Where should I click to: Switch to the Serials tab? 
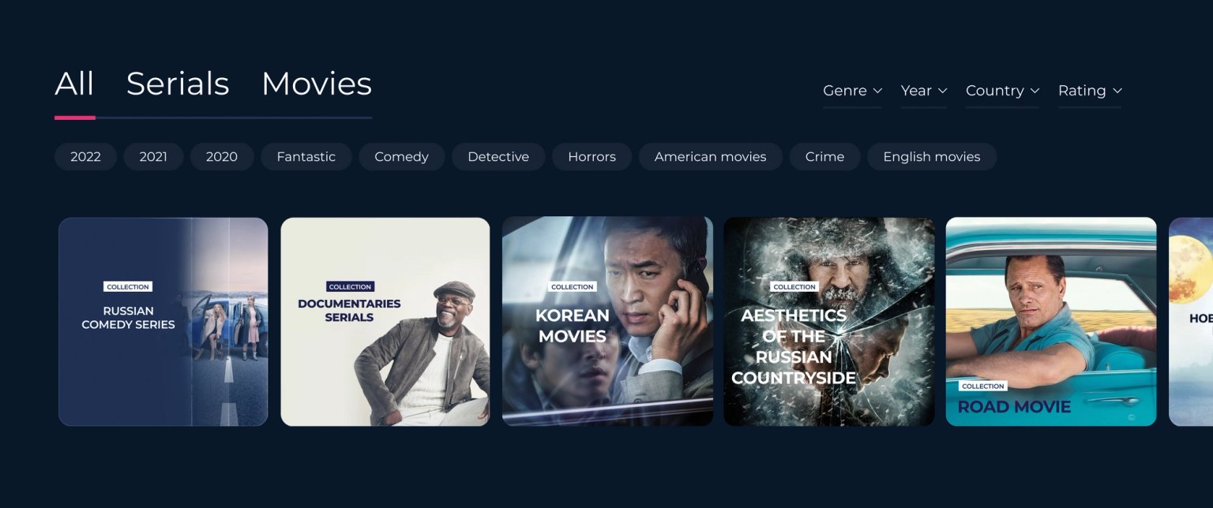click(178, 84)
